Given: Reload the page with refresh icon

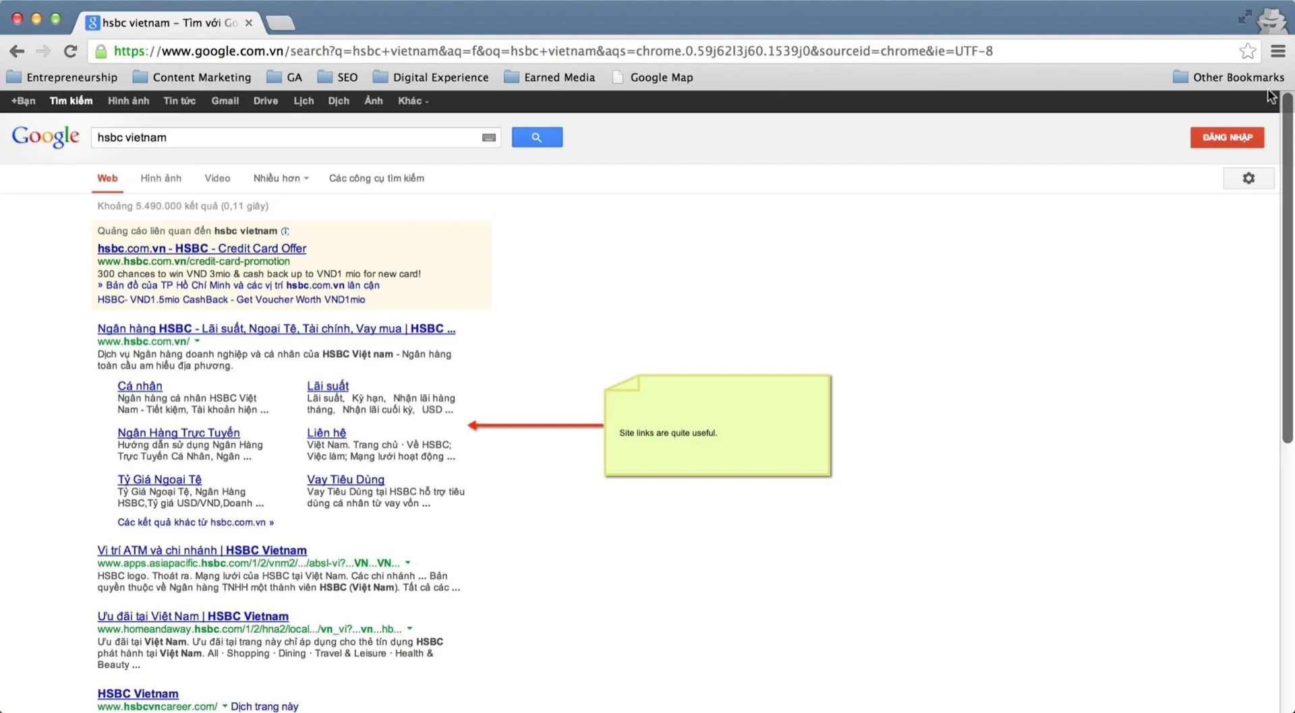Looking at the screenshot, I should 70,51.
